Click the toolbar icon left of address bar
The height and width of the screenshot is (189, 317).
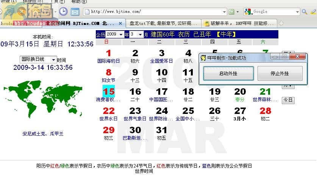(x=75, y=12)
